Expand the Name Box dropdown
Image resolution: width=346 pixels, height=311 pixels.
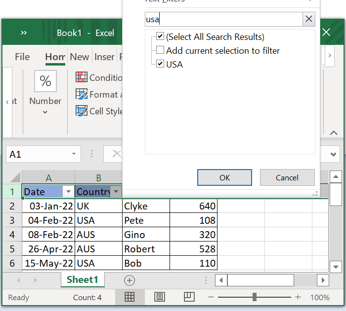[x=74, y=154]
